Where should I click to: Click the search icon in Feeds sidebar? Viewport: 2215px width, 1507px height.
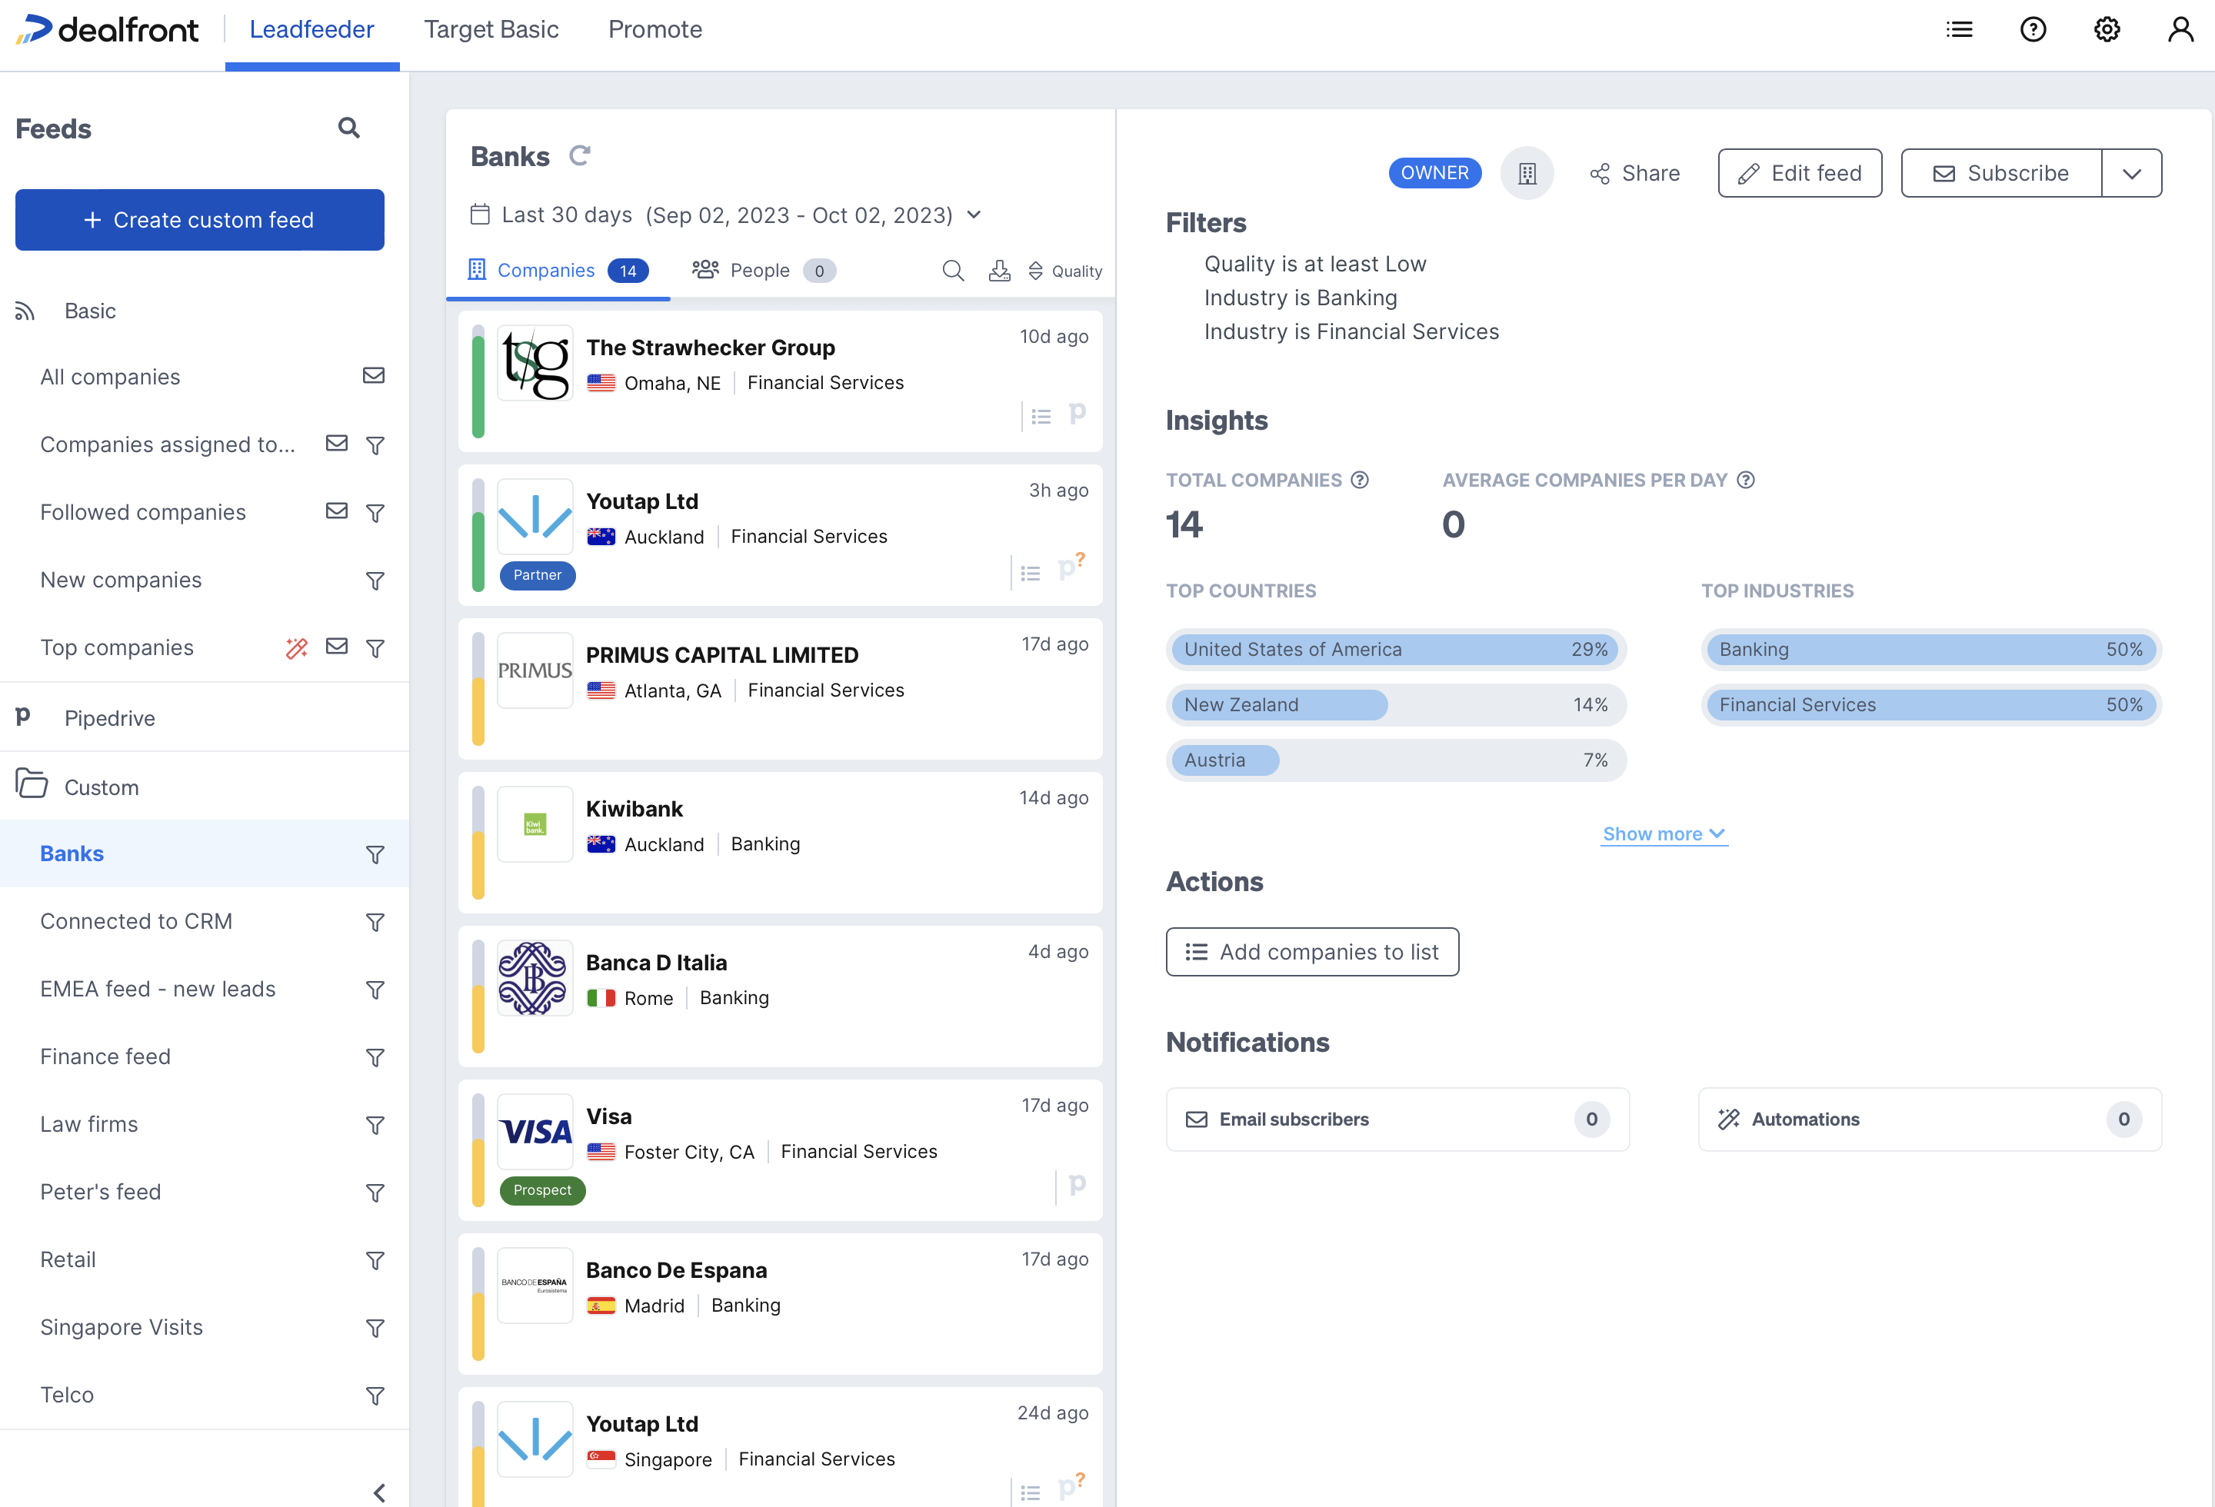(x=349, y=128)
